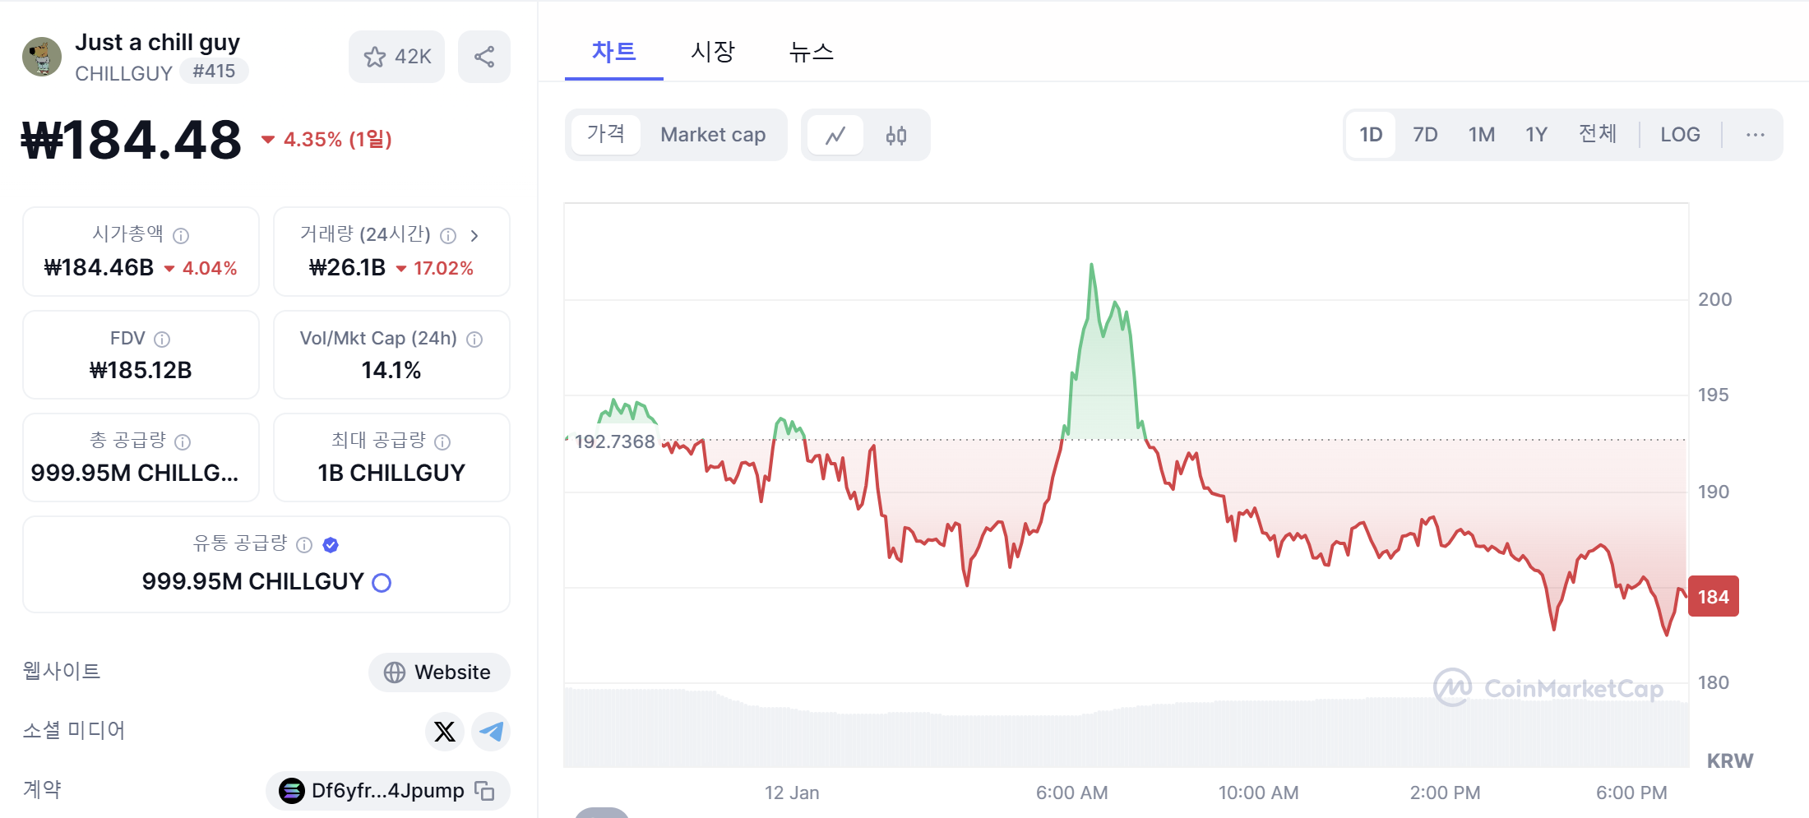
Task: Click the ₩26.1B volume value
Action: (x=347, y=268)
